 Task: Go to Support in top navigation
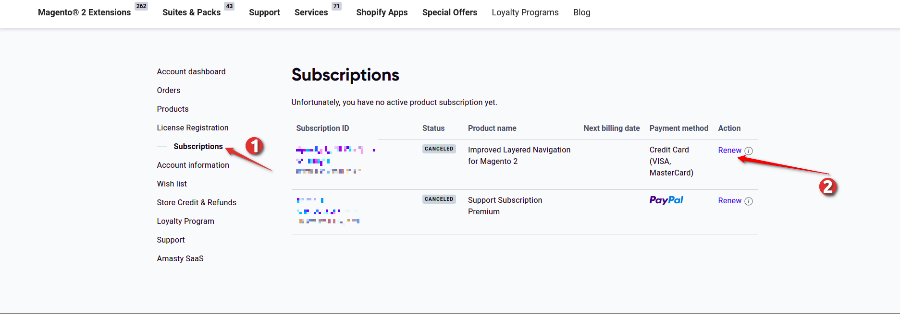coord(264,12)
